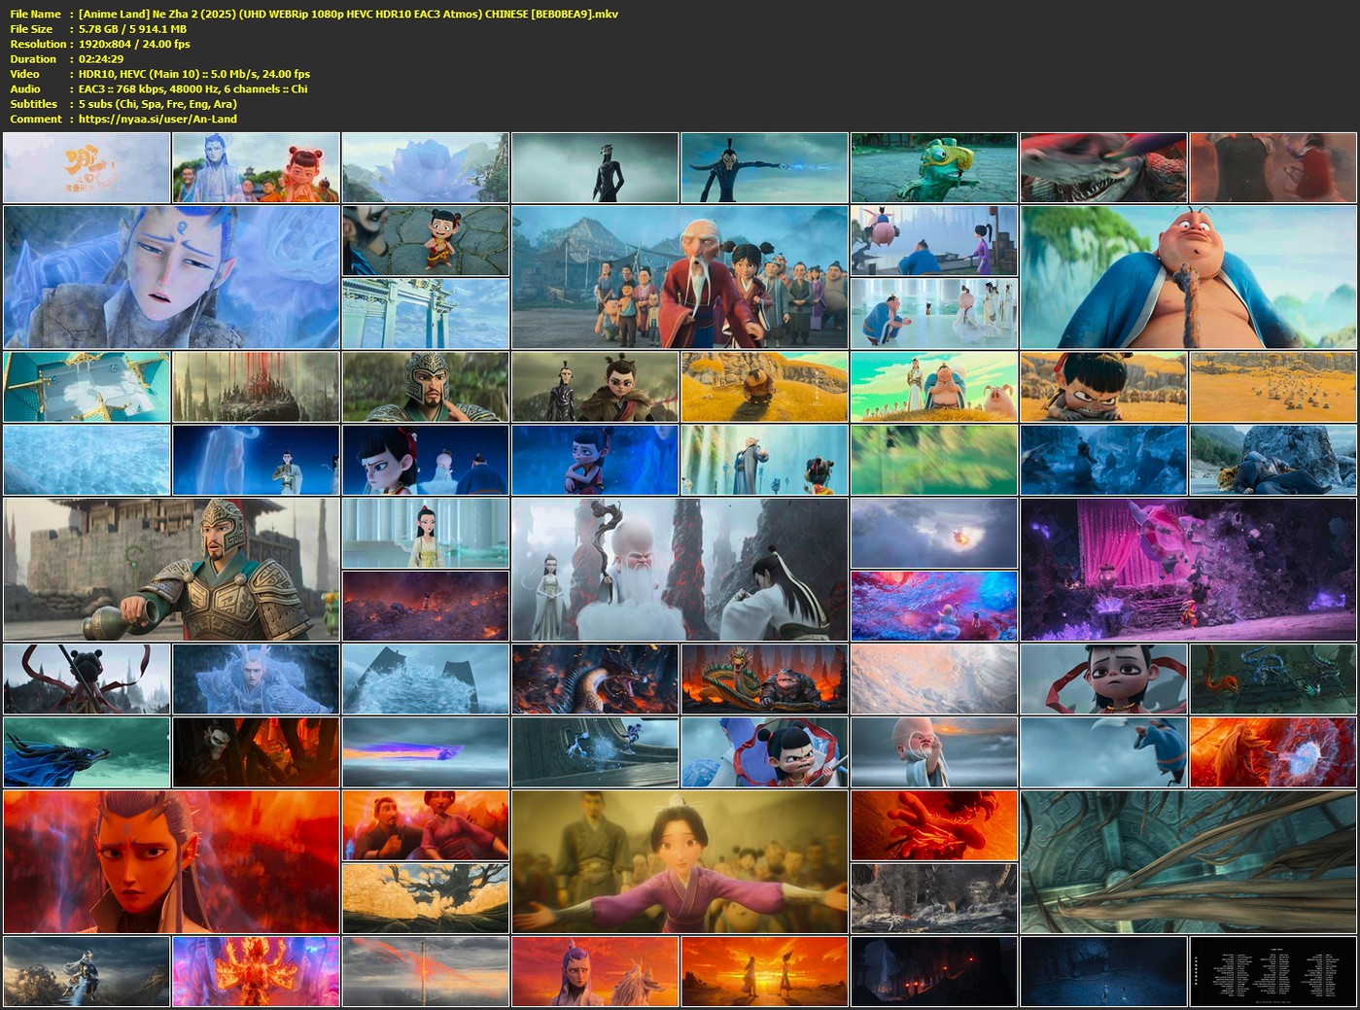Open the large thumbnail of fat man in blue robe

[1188, 277]
